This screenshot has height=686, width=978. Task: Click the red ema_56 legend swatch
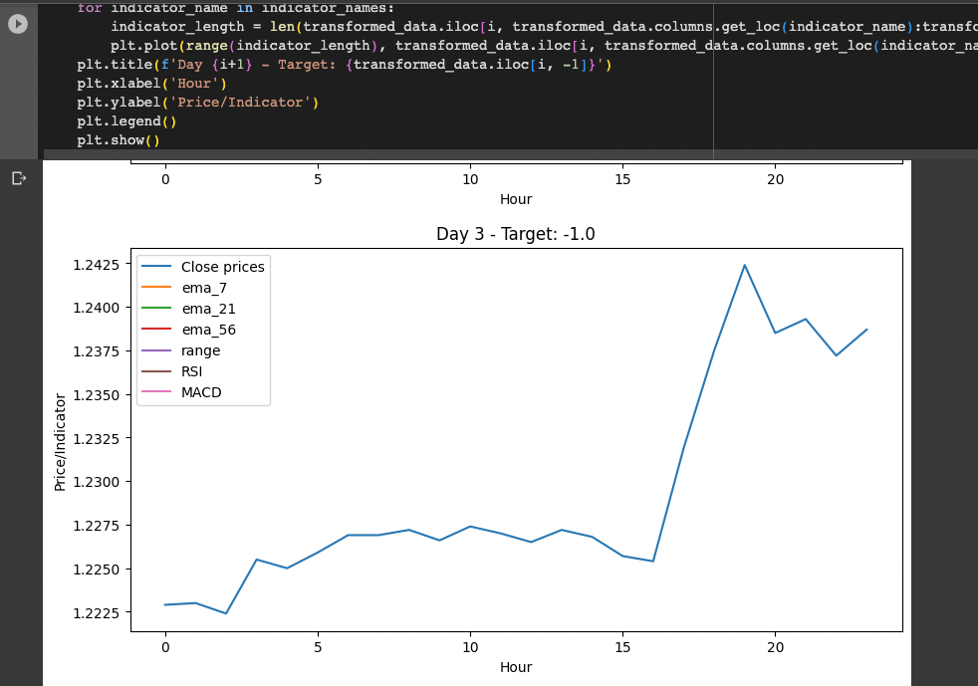pos(156,329)
